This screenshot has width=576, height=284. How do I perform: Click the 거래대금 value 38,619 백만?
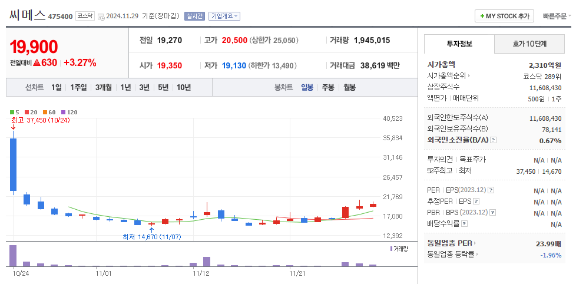[x=379, y=66]
